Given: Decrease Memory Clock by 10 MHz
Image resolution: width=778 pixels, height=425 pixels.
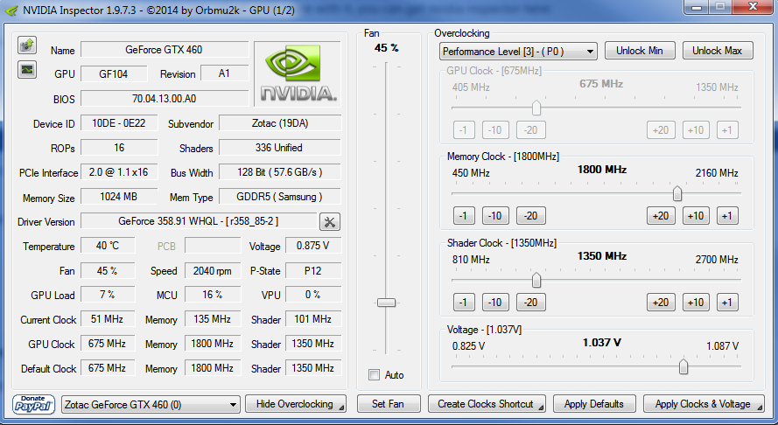Looking at the screenshot, I should pos(495,216).
